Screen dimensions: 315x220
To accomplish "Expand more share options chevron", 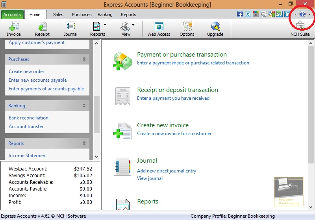I will coord(295,15).
